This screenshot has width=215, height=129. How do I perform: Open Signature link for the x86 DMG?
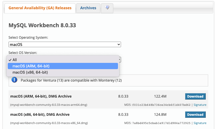click(x=200, y=123)
